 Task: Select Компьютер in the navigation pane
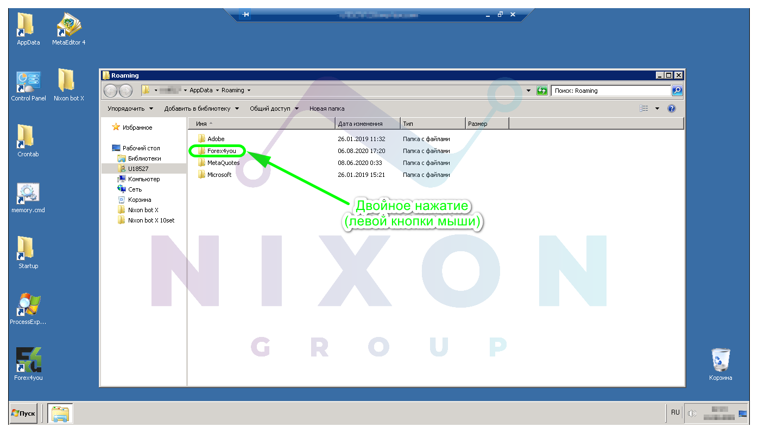click(x=138, y=179)
